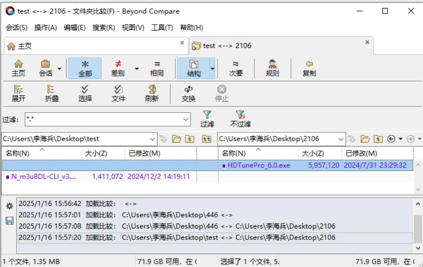
Task: Toggle the 次要 minor differences button
Action: tap(236, 68)
